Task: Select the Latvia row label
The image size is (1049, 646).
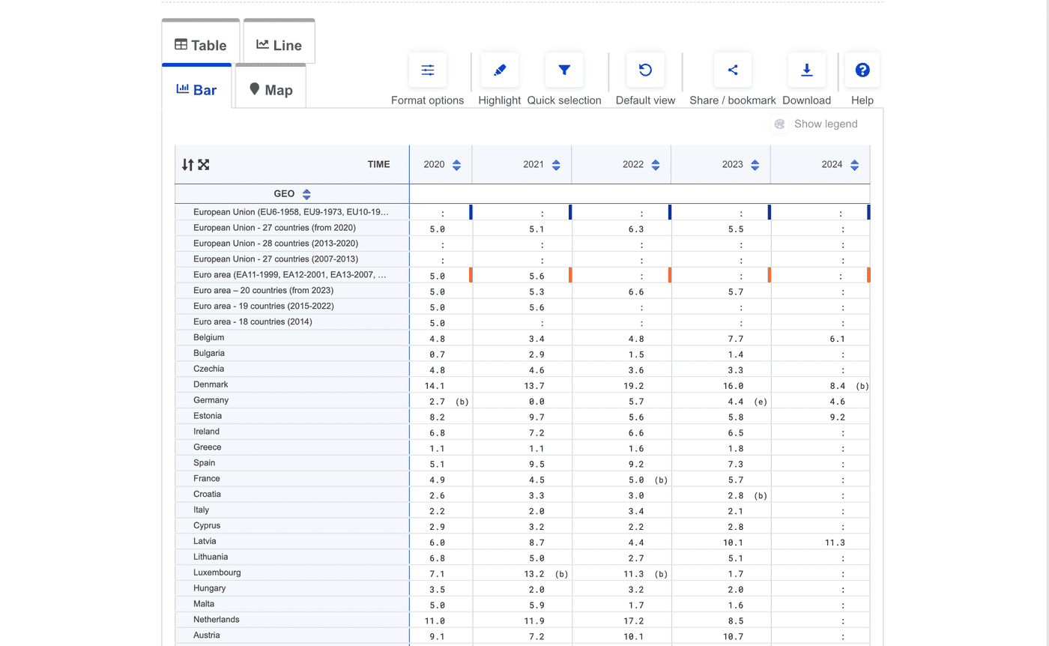Action: 205,541
